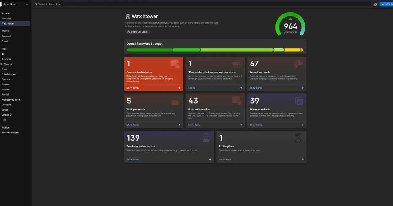Click inside the Search in Jacob Roach field
Screen dimensions: 393x206
tap(92, 4)
